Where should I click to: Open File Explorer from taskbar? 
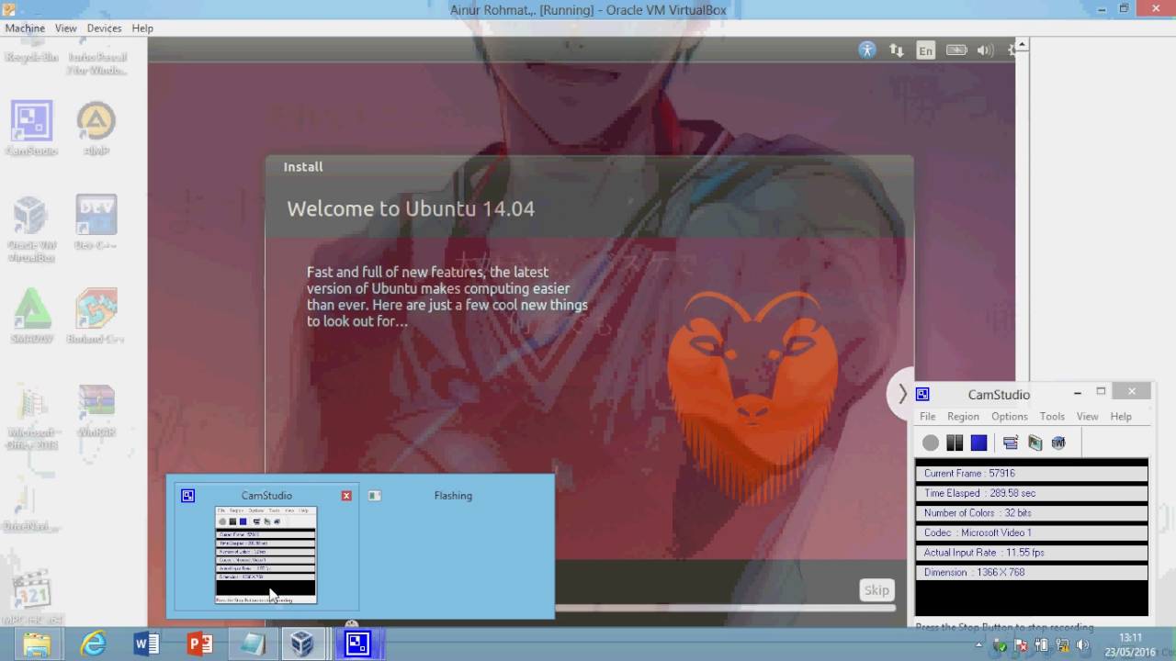pyautogui.click(x=37, y=644)
